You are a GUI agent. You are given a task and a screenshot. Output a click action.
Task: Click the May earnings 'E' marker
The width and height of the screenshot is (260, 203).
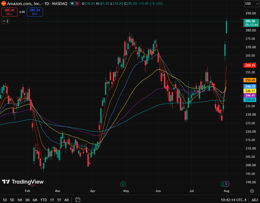click(123, 184)
